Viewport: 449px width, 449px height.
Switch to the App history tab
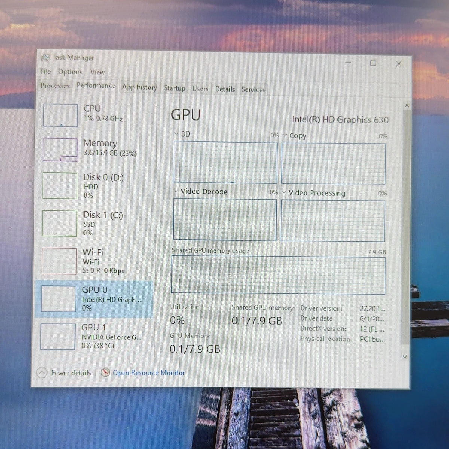click(x=140, y=88)
